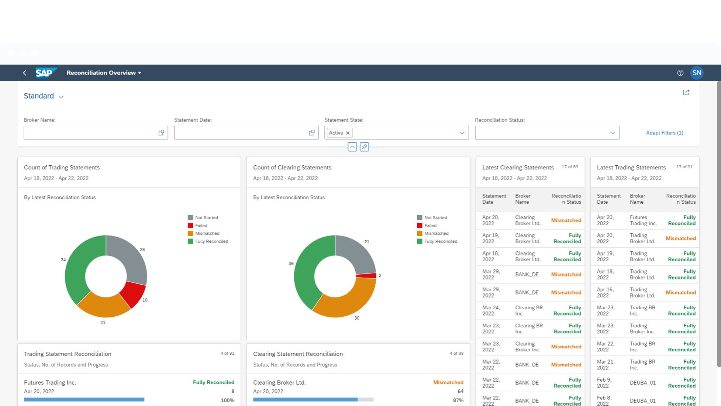This screenshot has width=721, height=406.
Task: Open Broker Name value help icon
Action: coord(161,133)
